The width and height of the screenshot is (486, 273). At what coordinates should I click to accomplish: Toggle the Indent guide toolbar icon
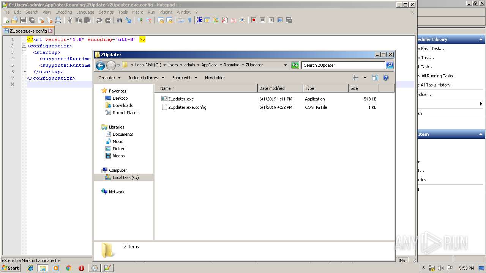(199, 20)
